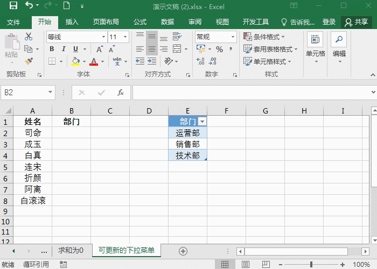Toggle Bold formatting
Image resolution: width=377 pixels, height=269 pixels.
point(52,49)
